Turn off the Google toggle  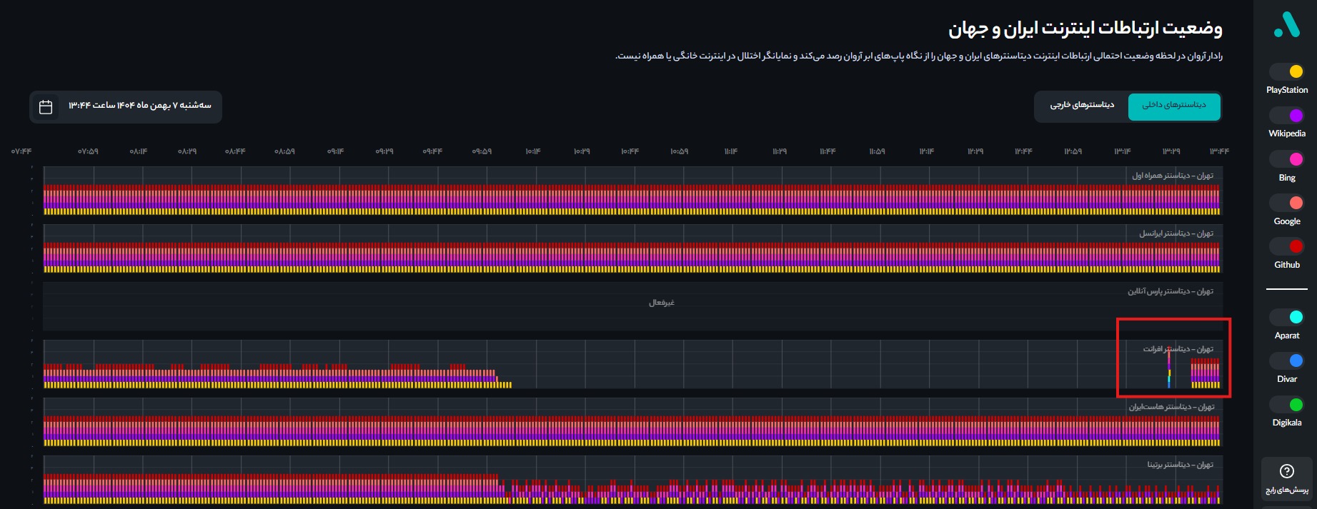tap(1287, 203)
